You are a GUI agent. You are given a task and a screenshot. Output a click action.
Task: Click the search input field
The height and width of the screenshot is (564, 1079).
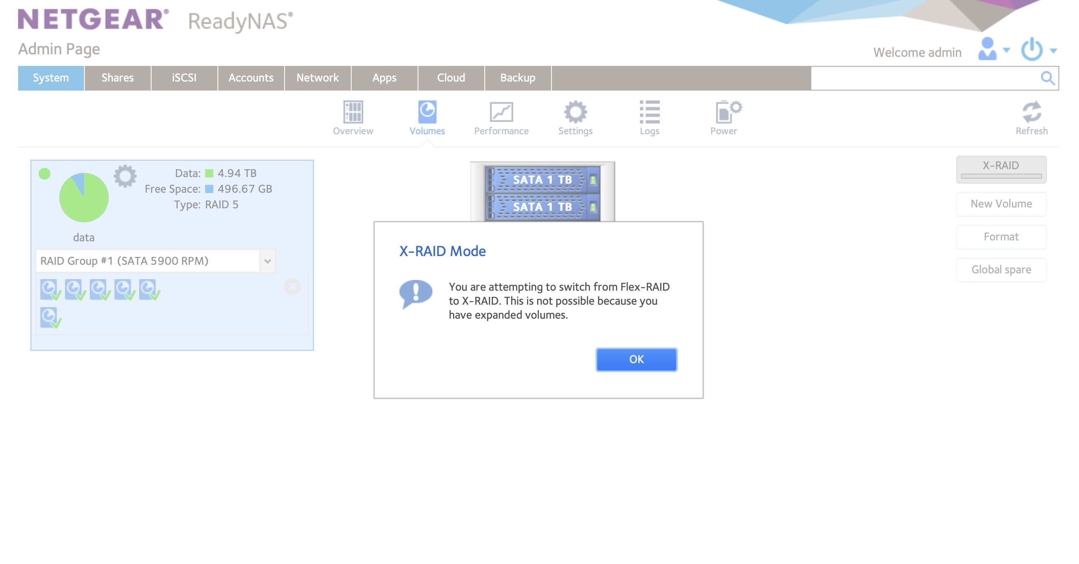click(925, 78)
